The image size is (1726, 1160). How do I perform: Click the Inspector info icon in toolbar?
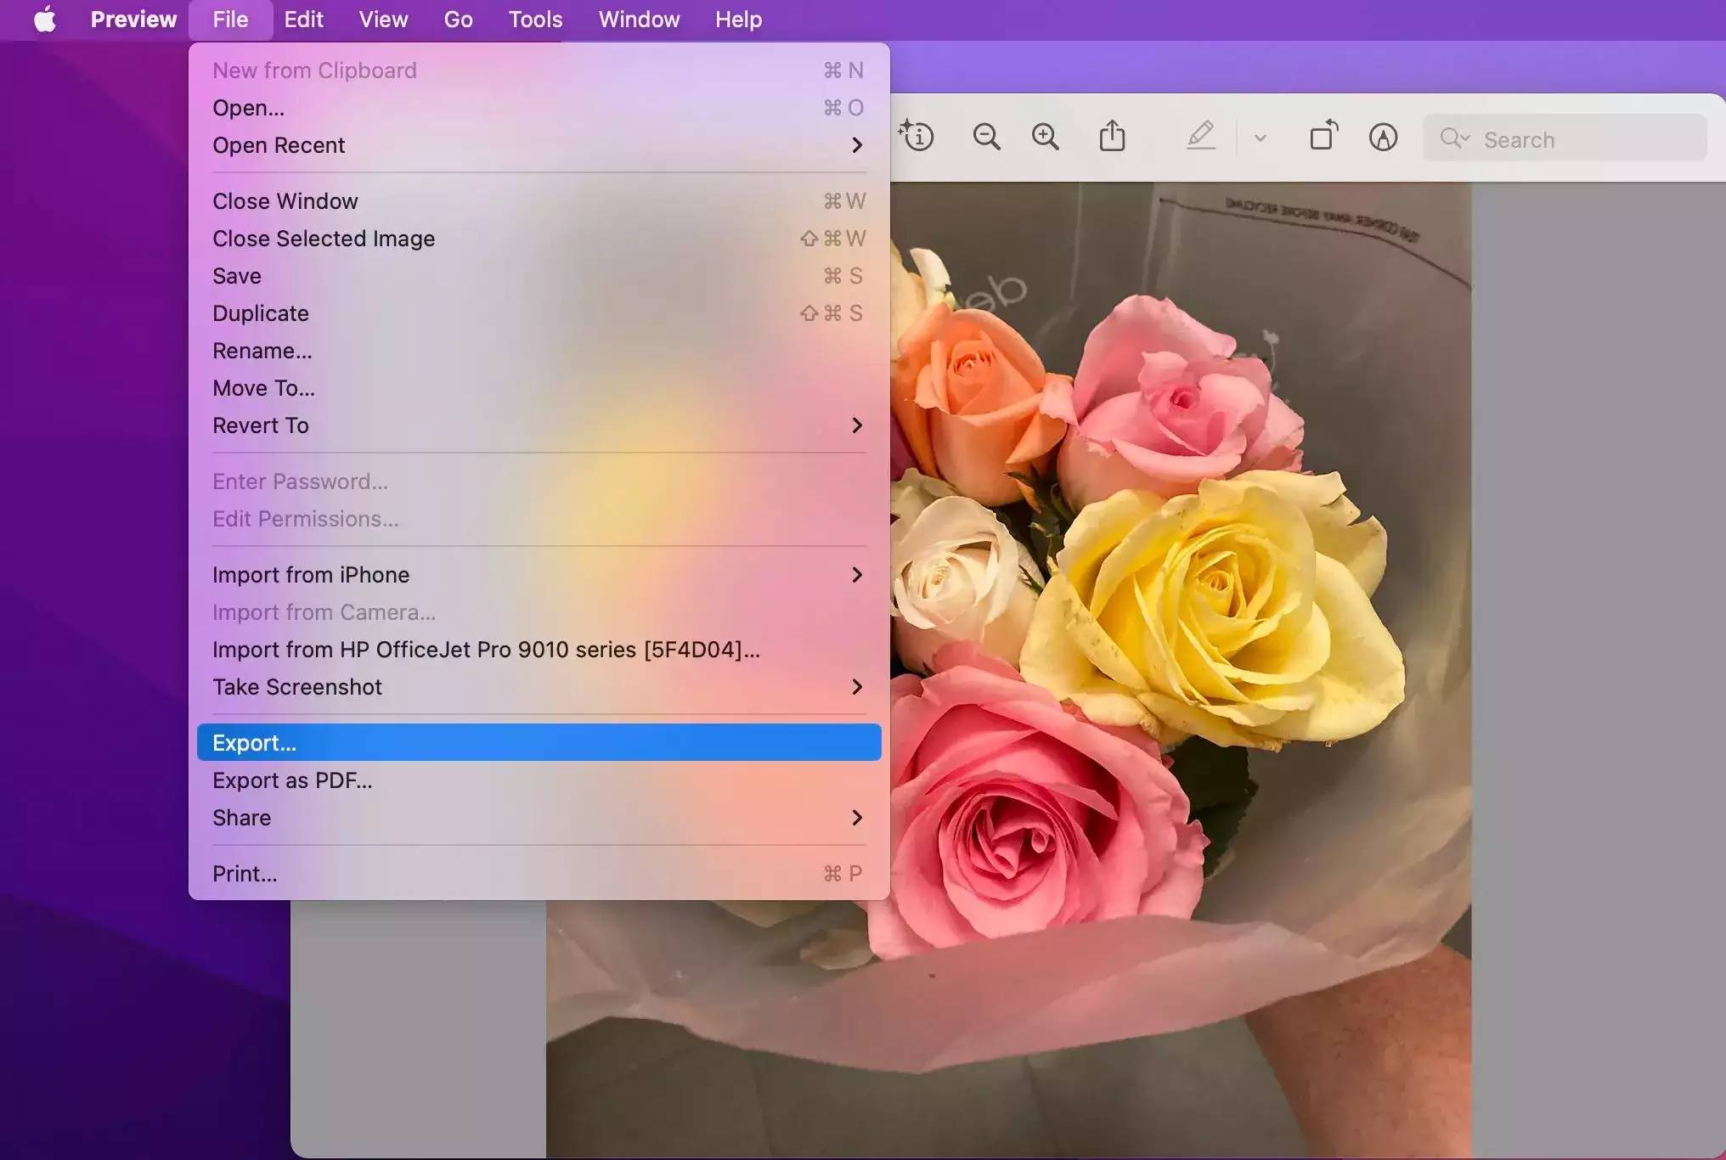pyautogui.click(x=917, y=137)
